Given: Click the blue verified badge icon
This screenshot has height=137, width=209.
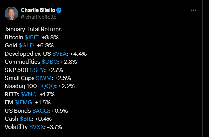Looking at the screenshot, I should pyautogui.click(x=59, y=10).
